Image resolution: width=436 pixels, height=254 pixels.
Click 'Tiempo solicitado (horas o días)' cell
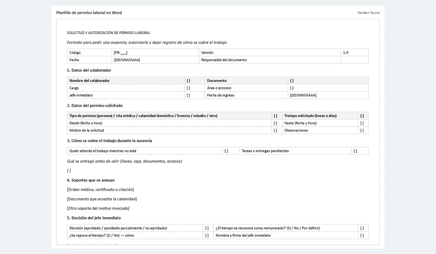[320, 116]
